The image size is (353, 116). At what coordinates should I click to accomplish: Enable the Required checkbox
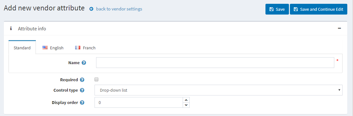(96, 79)
